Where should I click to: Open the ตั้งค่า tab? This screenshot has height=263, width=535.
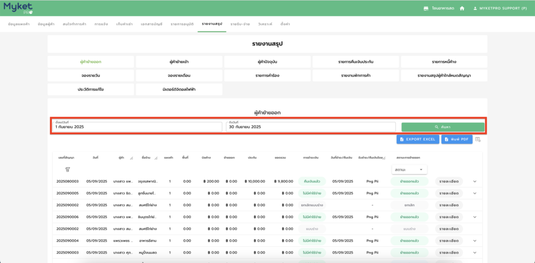click(x=285, y=24)
